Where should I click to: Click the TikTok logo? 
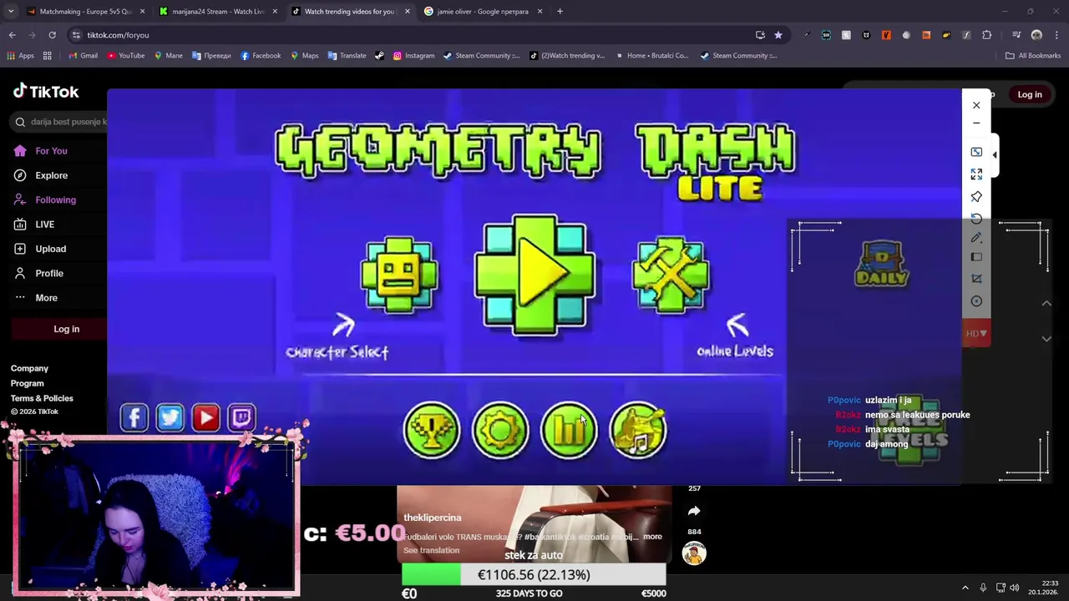46,91
